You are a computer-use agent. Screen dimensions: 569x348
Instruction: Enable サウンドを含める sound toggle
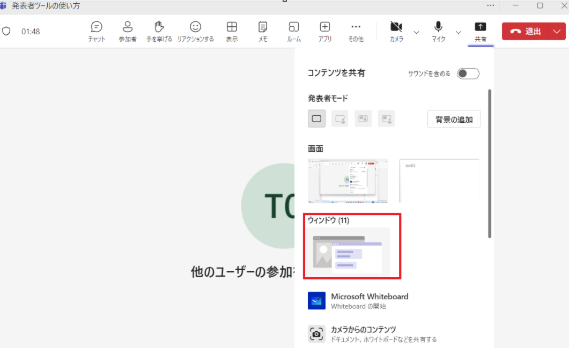(x=468, y=74)
